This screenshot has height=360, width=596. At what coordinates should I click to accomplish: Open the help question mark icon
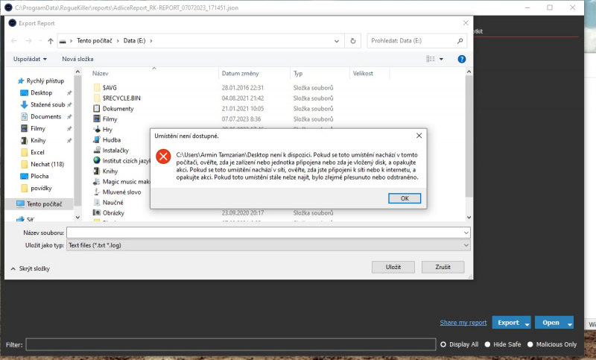click(x=461, y=59)
